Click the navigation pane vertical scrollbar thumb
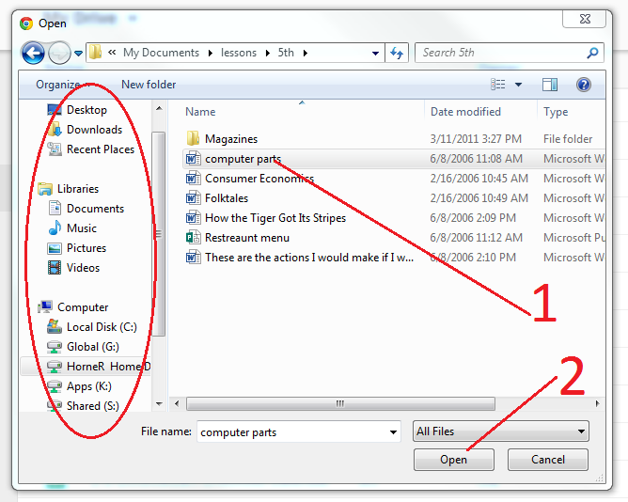The width and height of the screenshot is (628, 502). coord(159,233)
